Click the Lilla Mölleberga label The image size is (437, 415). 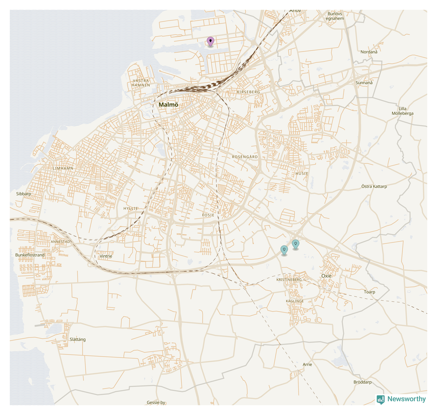point(402,111)
